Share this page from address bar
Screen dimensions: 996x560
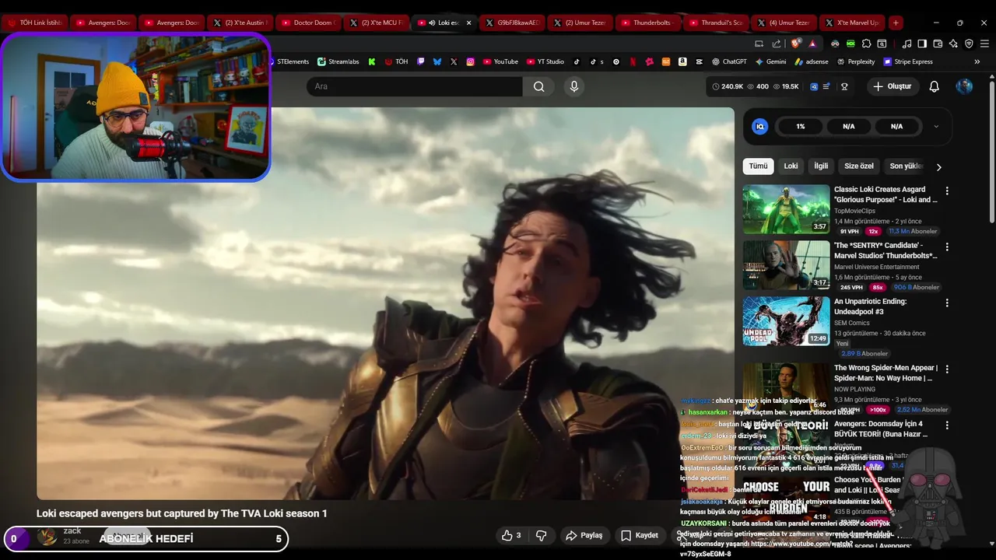776,44
